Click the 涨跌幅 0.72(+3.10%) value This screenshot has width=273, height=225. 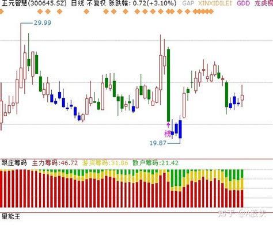(142, 3)
